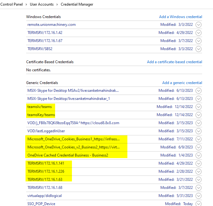Screen dimensions: 213x206
Task: Click Add a certificate-based credential link
Action: click(x=174, y=62)
